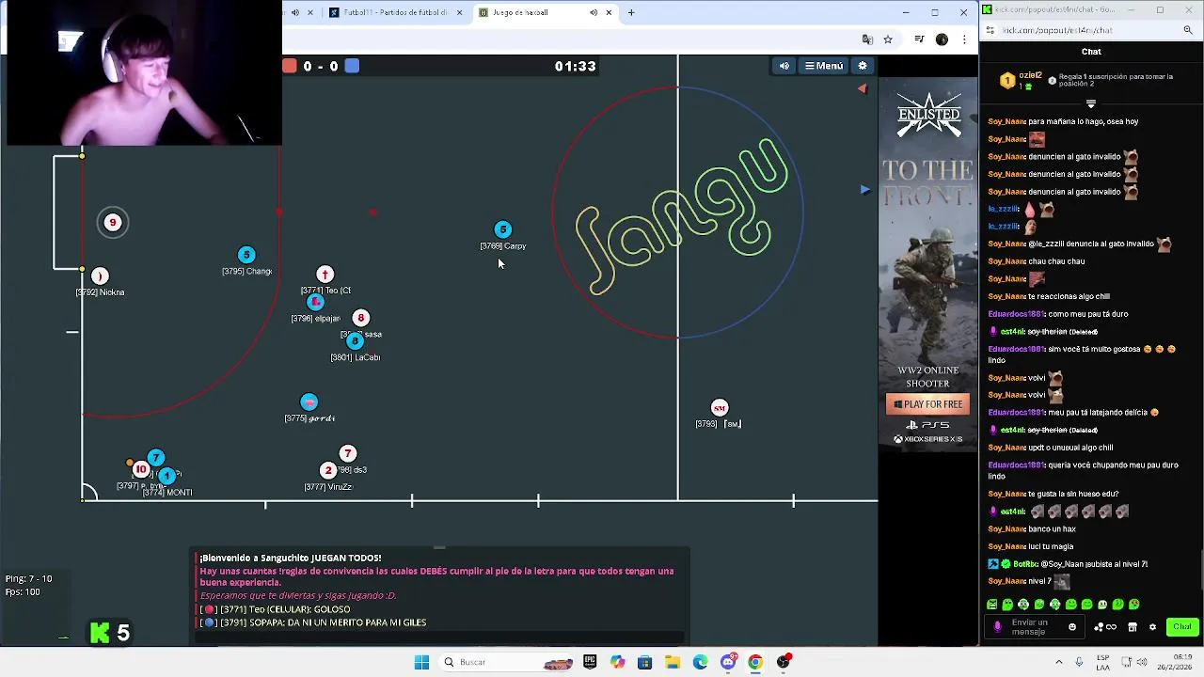Select red player 8 sasa
This screenshot has width=1204, height=677.
[360, 318]
